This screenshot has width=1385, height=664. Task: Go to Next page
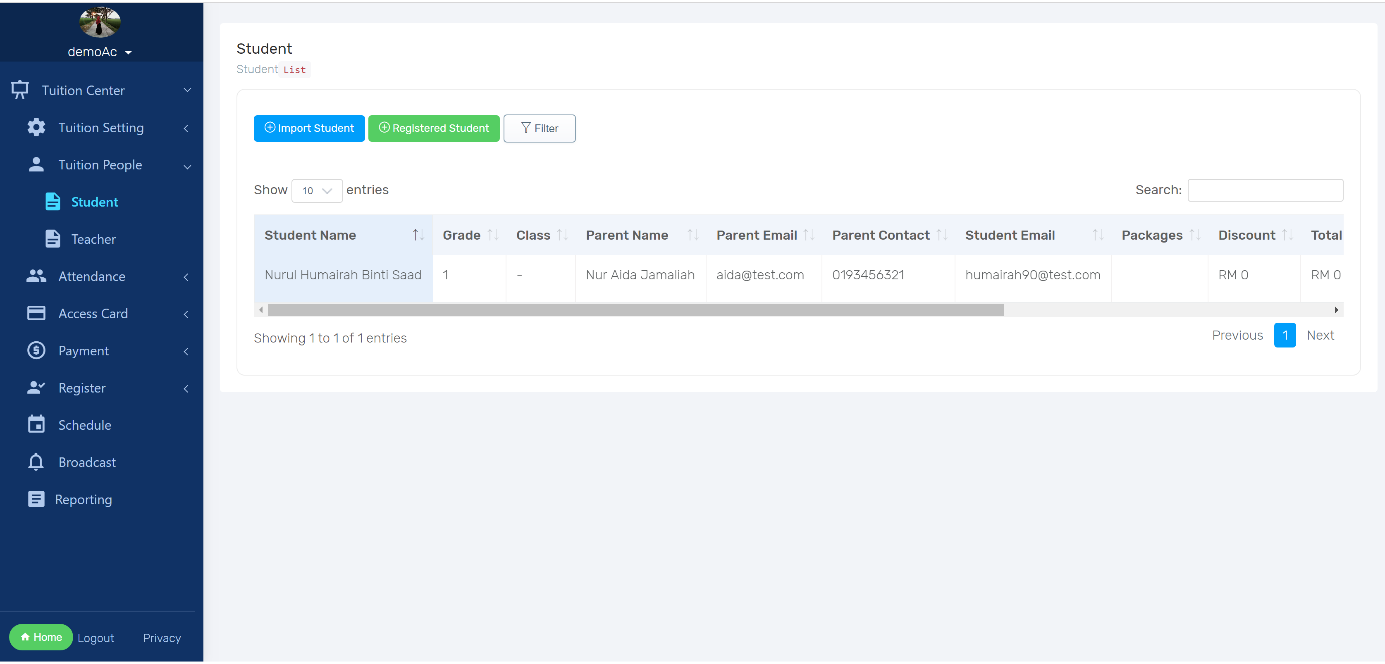click(1320, 335)
